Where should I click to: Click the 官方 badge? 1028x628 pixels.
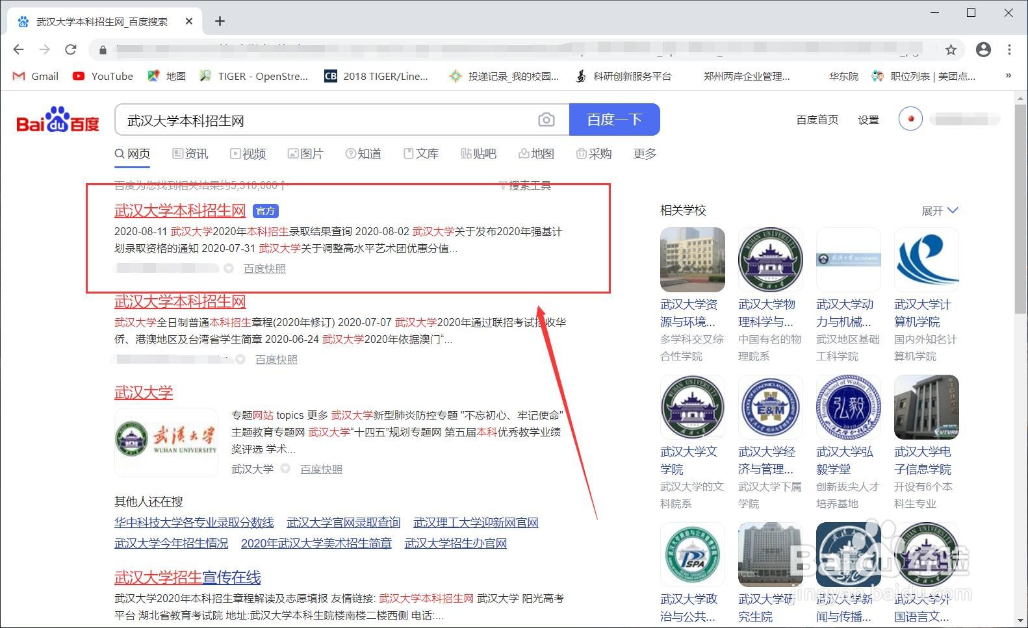pyautogui.click(x=265, y=211)
